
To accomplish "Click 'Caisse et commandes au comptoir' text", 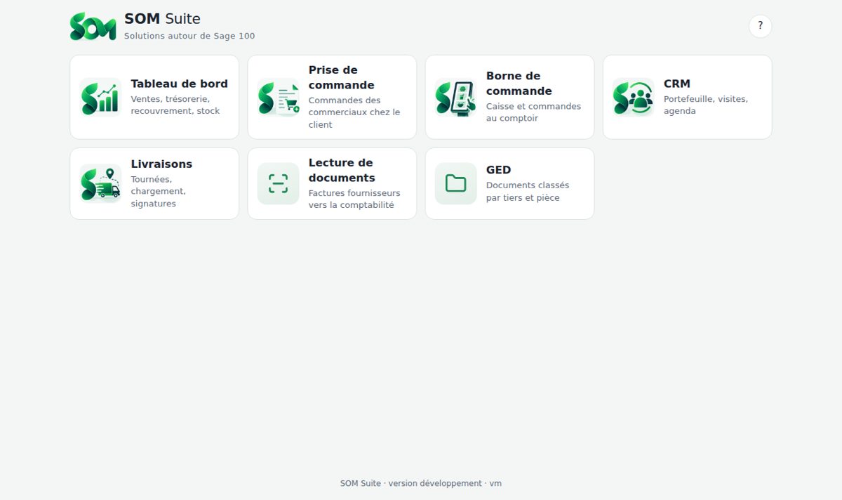I will pyautogui.click(x=533, y=112).
